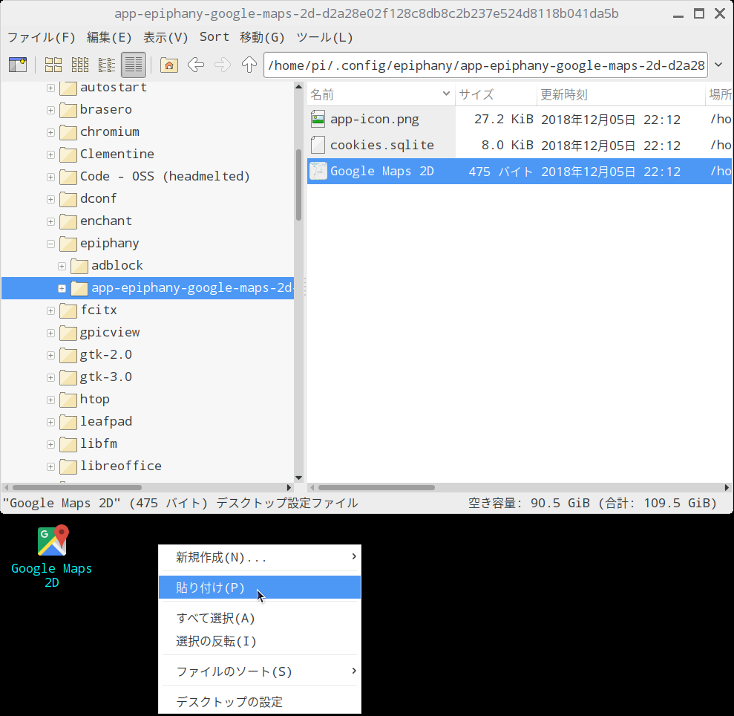
Task: Select the Code - OSS (headmelted) folder
Action: 165,177
